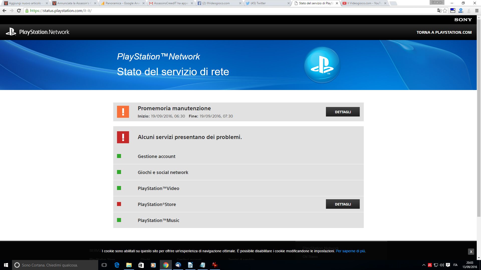Reload the page with the refresh icon
The height and width of the screenshot is (270, 481).
(x=19, y=10)
